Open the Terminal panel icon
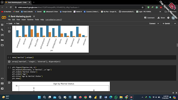 coord(2,89)
